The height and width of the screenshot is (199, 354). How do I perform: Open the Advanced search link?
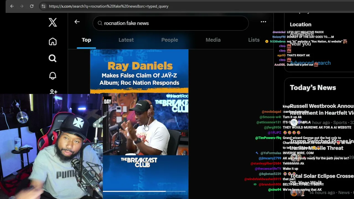310,63
